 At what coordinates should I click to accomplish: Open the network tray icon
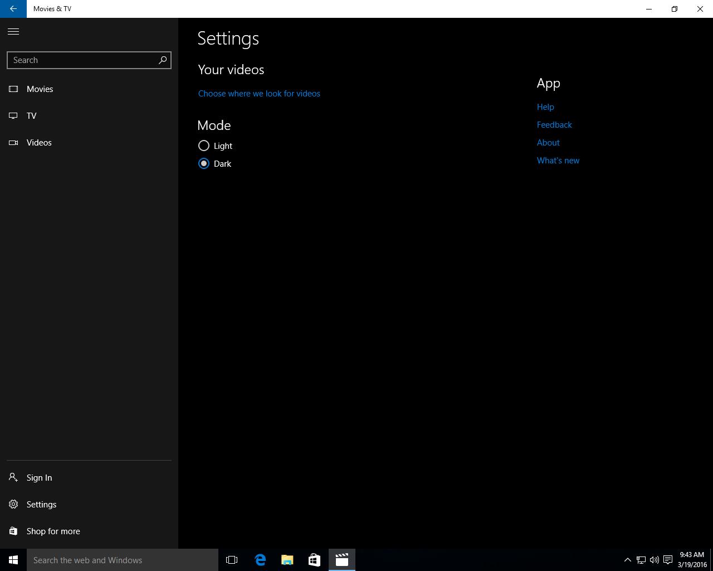pyautogui.click(x=641, y=560)
